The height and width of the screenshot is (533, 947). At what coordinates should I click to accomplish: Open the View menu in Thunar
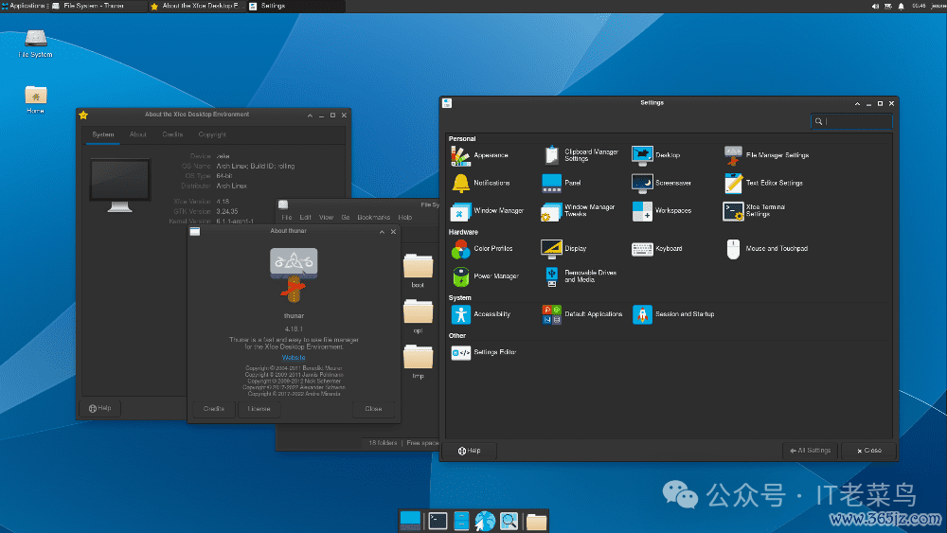(326, 218)
